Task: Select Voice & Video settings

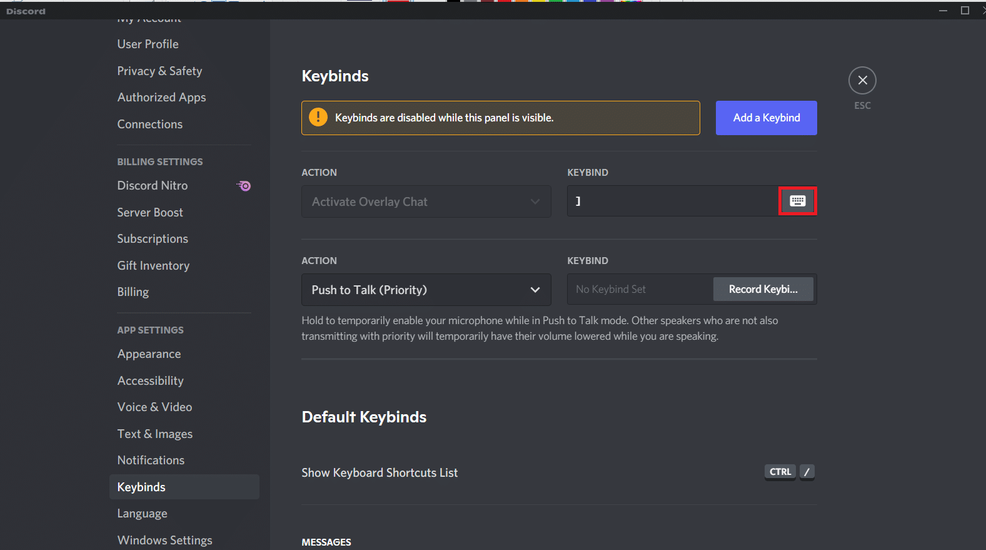Action: tap(154, 407)
